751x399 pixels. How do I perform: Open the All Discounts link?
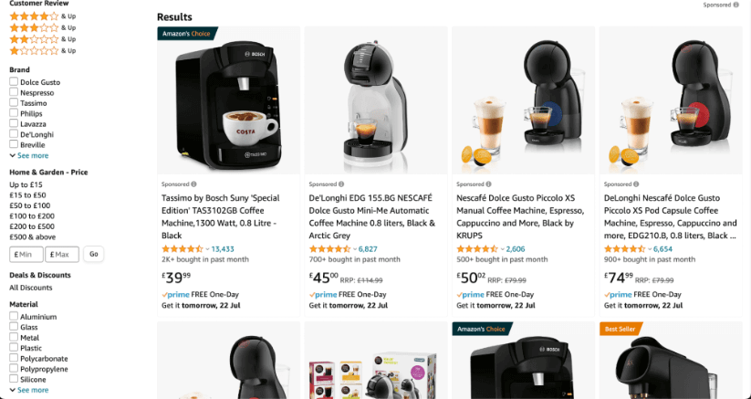pyautogui.click(x=31, y=288)
